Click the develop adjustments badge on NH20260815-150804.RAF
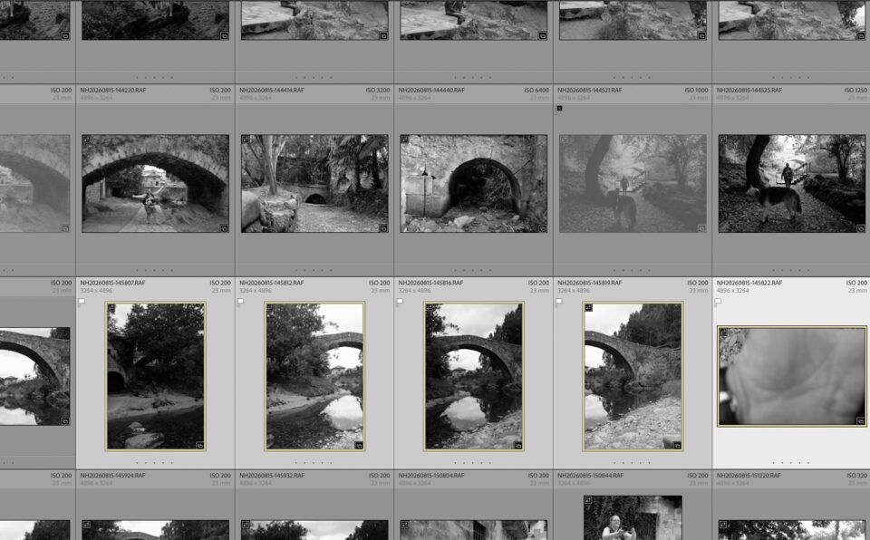870x540 pixels. [404, 525]
